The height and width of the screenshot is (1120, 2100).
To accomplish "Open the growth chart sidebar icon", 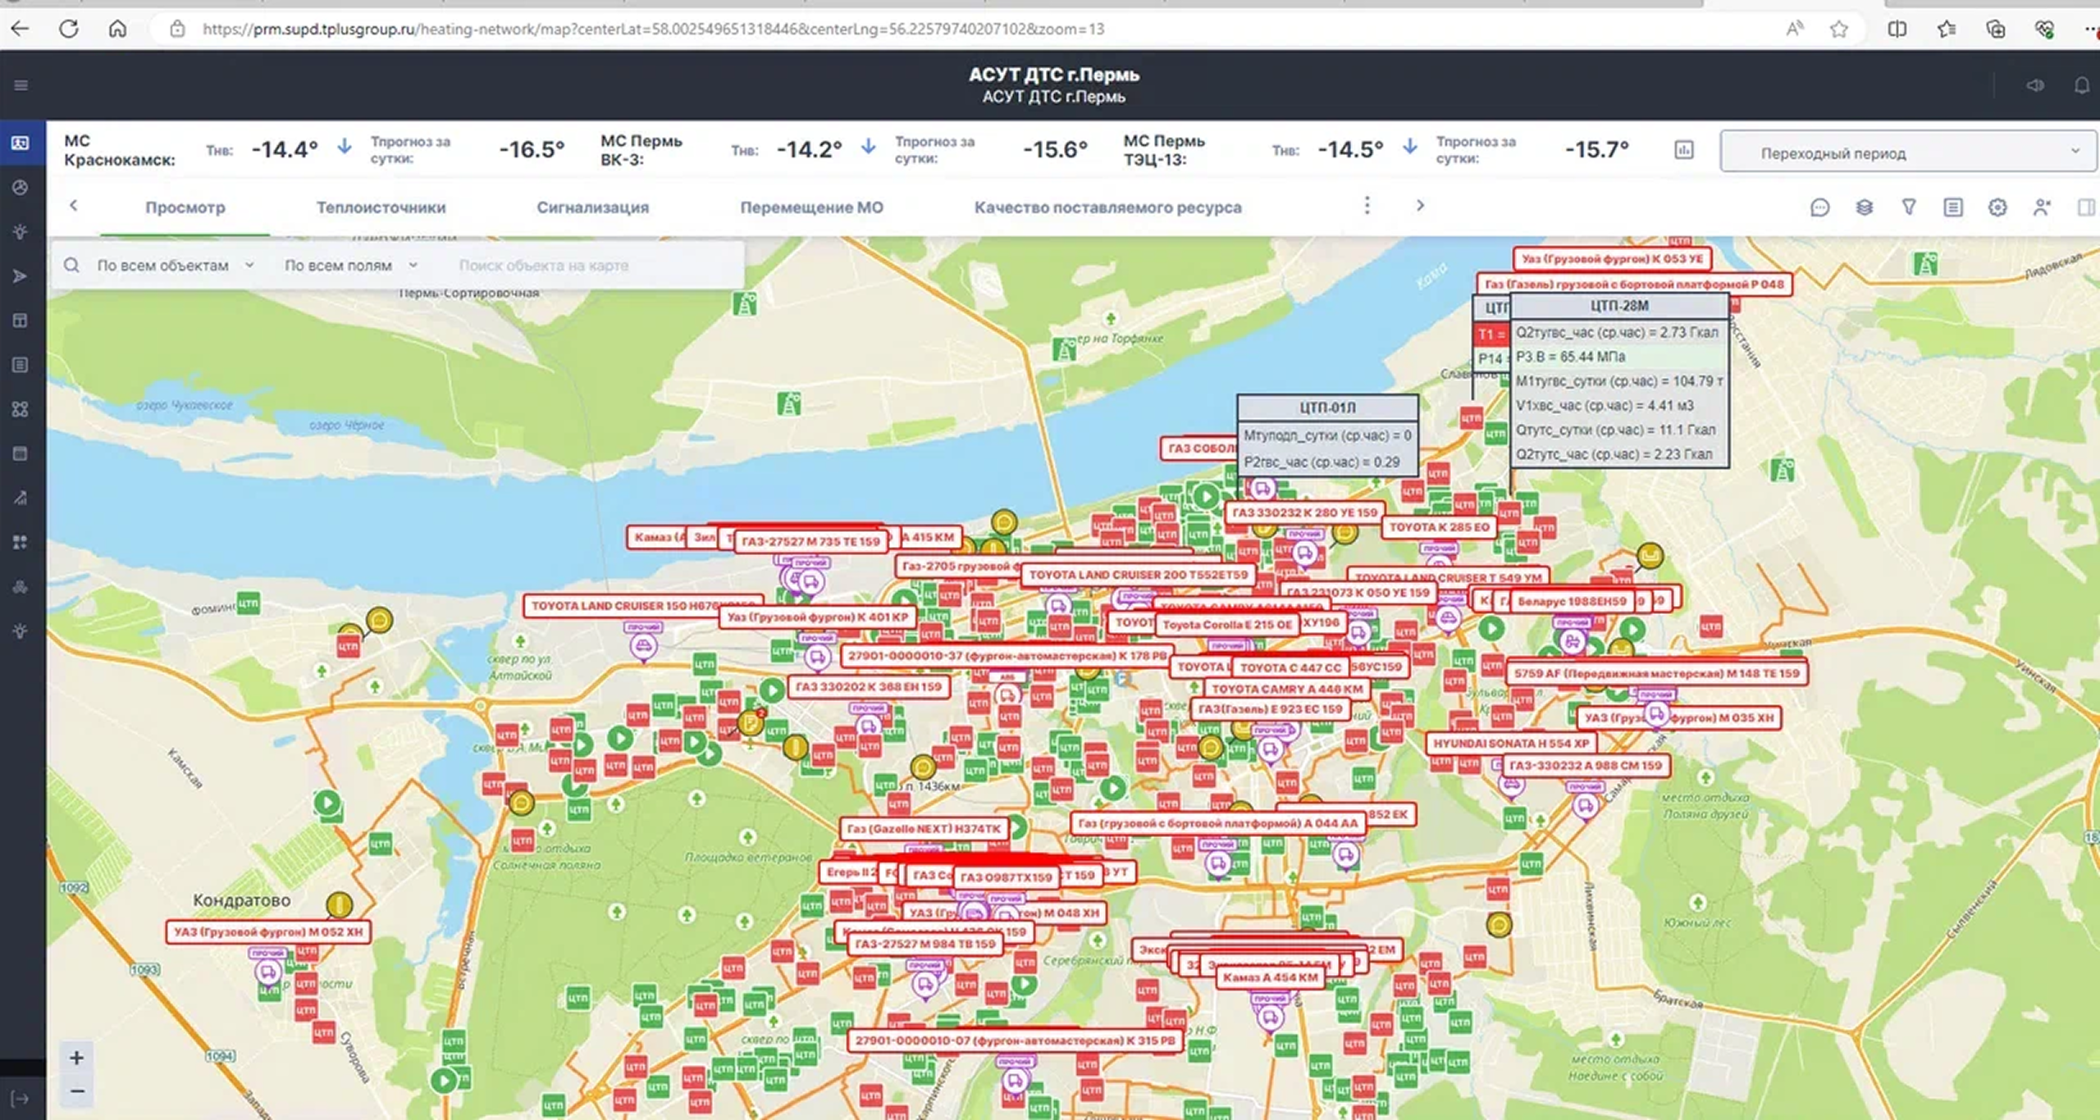I will coord(21,498).
